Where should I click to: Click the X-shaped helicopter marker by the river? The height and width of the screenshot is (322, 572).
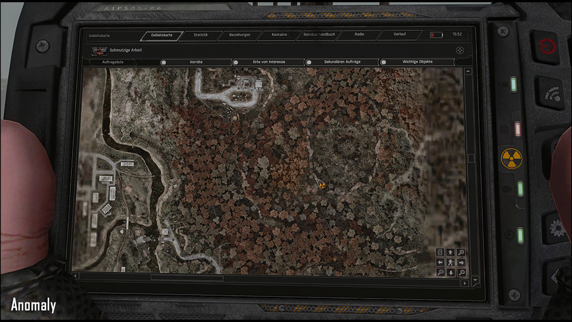pyautogui.click(x=126, y=134)
